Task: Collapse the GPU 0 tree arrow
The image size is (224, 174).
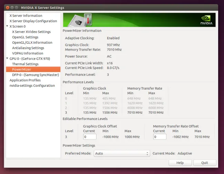Action: point(7,58)
